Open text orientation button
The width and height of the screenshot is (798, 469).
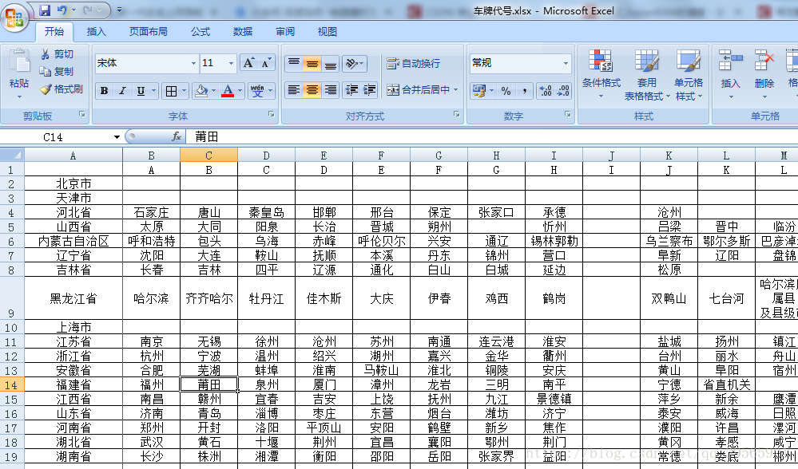click(355, 64)
